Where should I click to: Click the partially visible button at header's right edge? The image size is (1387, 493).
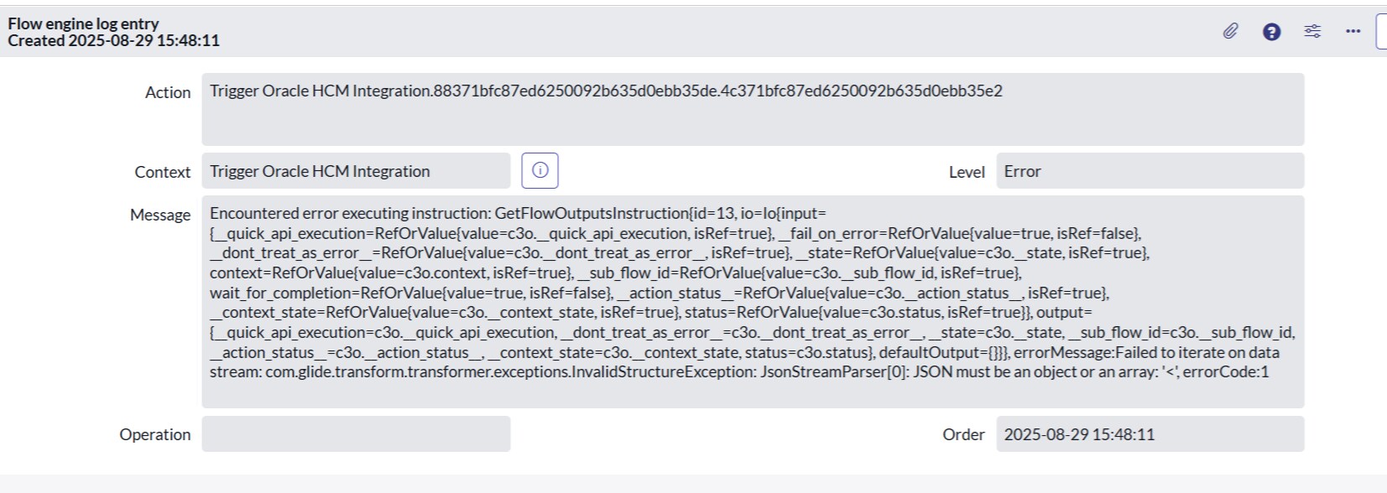pos(1382,32)
